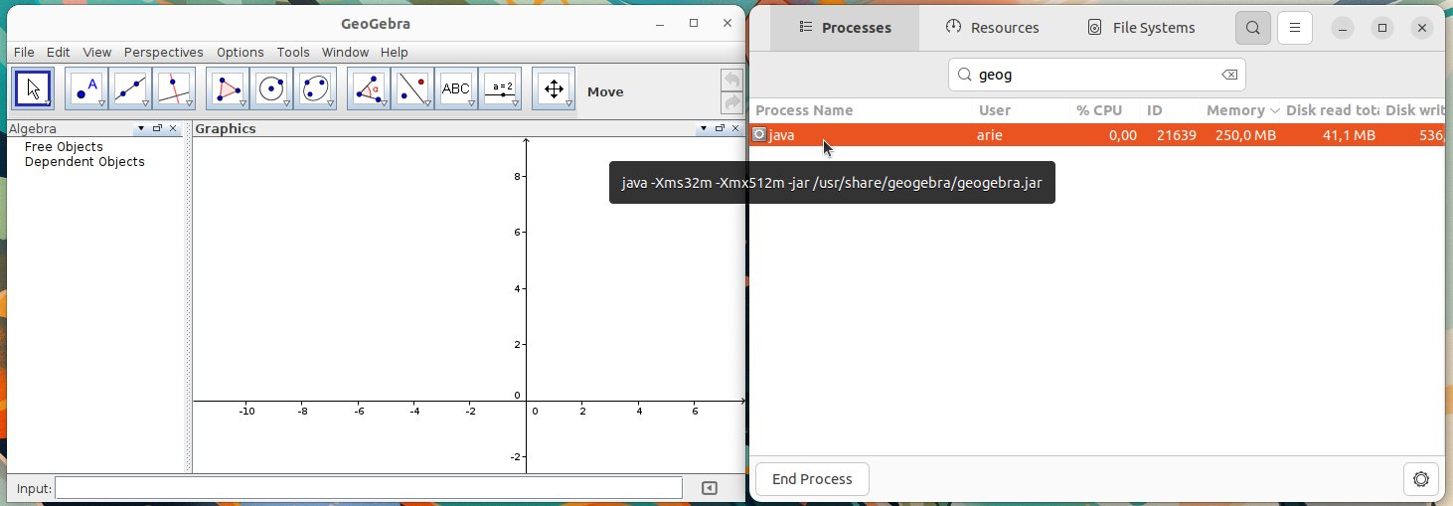Open the Help menu in GeoGebra
The height and width of the screenshot is (506, 1453).
(x=395, y=52)
